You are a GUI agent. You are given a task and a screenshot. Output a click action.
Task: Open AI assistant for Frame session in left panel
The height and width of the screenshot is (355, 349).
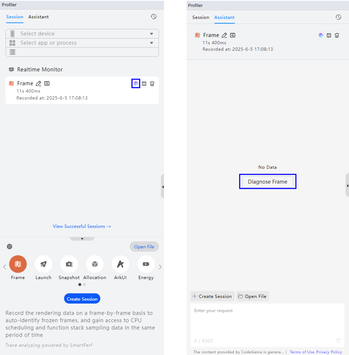tap(136, 84)
